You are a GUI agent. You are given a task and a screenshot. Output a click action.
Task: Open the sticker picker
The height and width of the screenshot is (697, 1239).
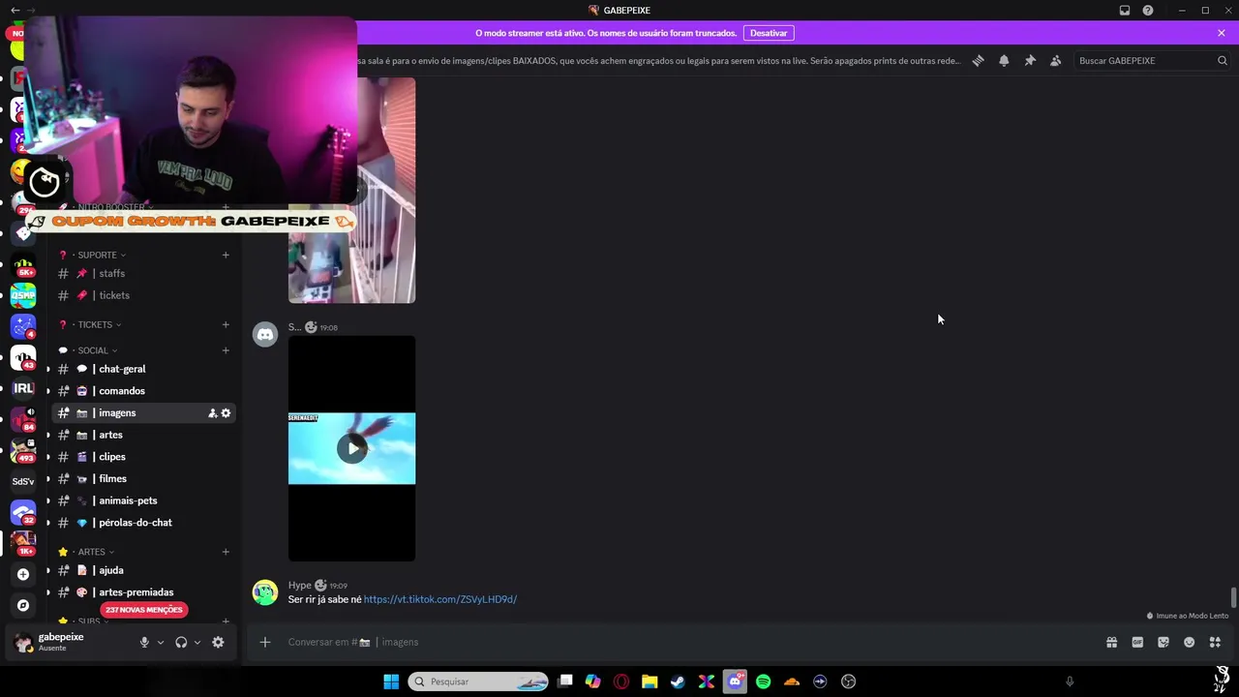tap(1163, 642)
